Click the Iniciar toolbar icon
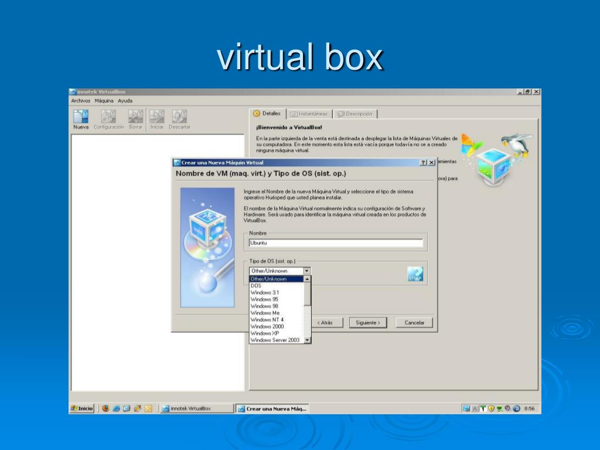The height and width of the screenshot is (450, 600). pyautogui.click(x=157, y=120)
